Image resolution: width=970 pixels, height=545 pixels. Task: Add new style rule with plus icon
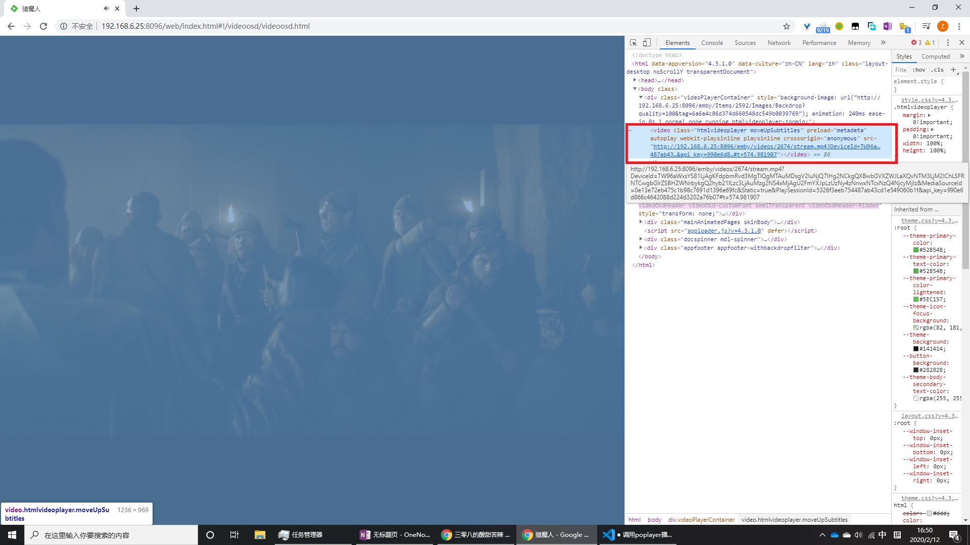[x=953, y=70]
